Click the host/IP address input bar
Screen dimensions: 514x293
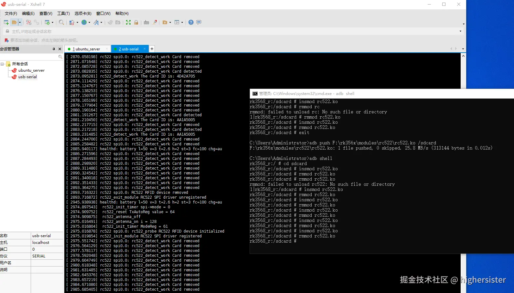233,31
